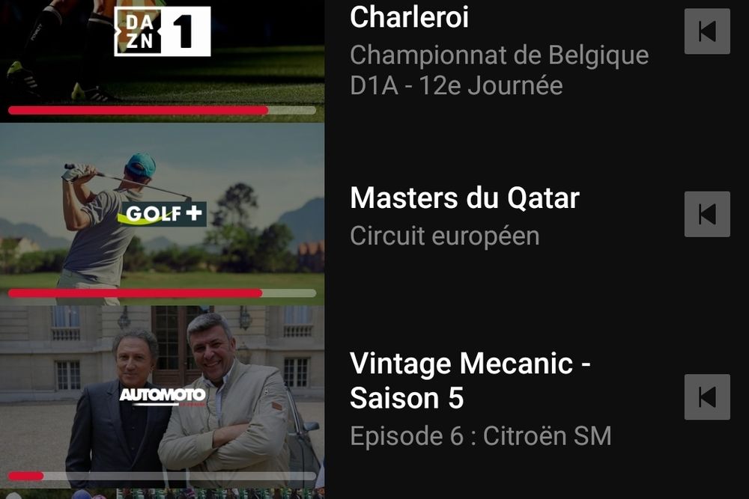
Task: Tap the DAZN 1 channel logo
Action: [x=163, y=31]
